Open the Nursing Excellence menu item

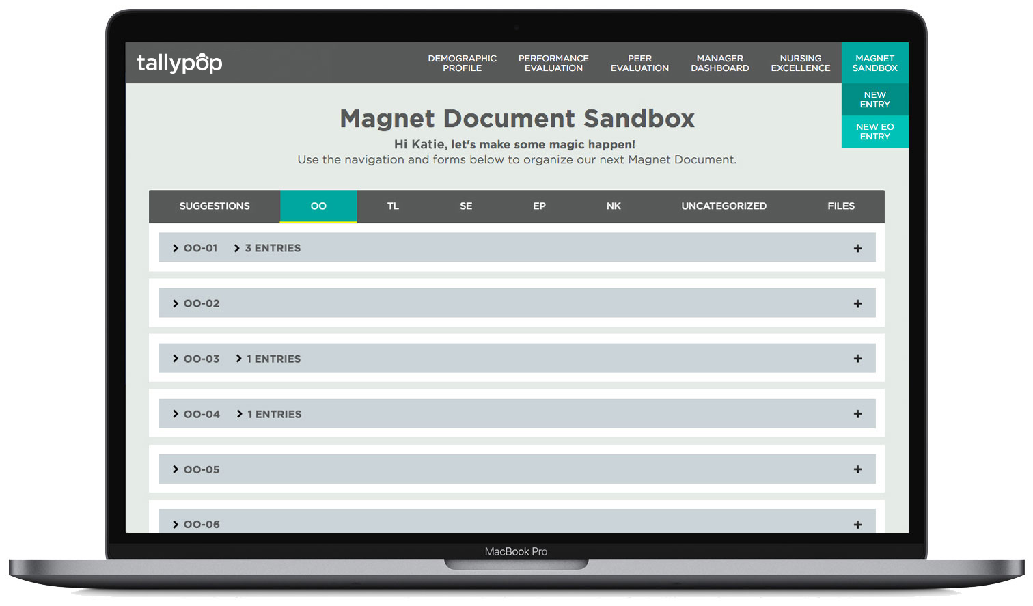point(800,64)
